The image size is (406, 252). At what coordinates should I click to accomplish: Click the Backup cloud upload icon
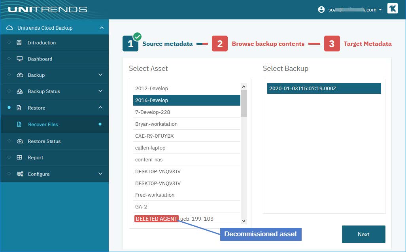(x=20, y=75)
